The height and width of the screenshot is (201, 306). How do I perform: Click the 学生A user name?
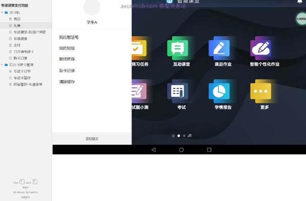coord(92,22)
